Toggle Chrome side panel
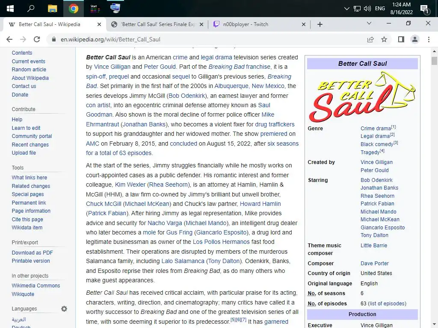This screenshot has height=328, width=438. point(401,39)
